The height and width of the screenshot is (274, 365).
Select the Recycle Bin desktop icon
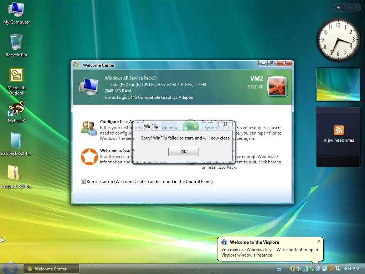coord(16,46)
